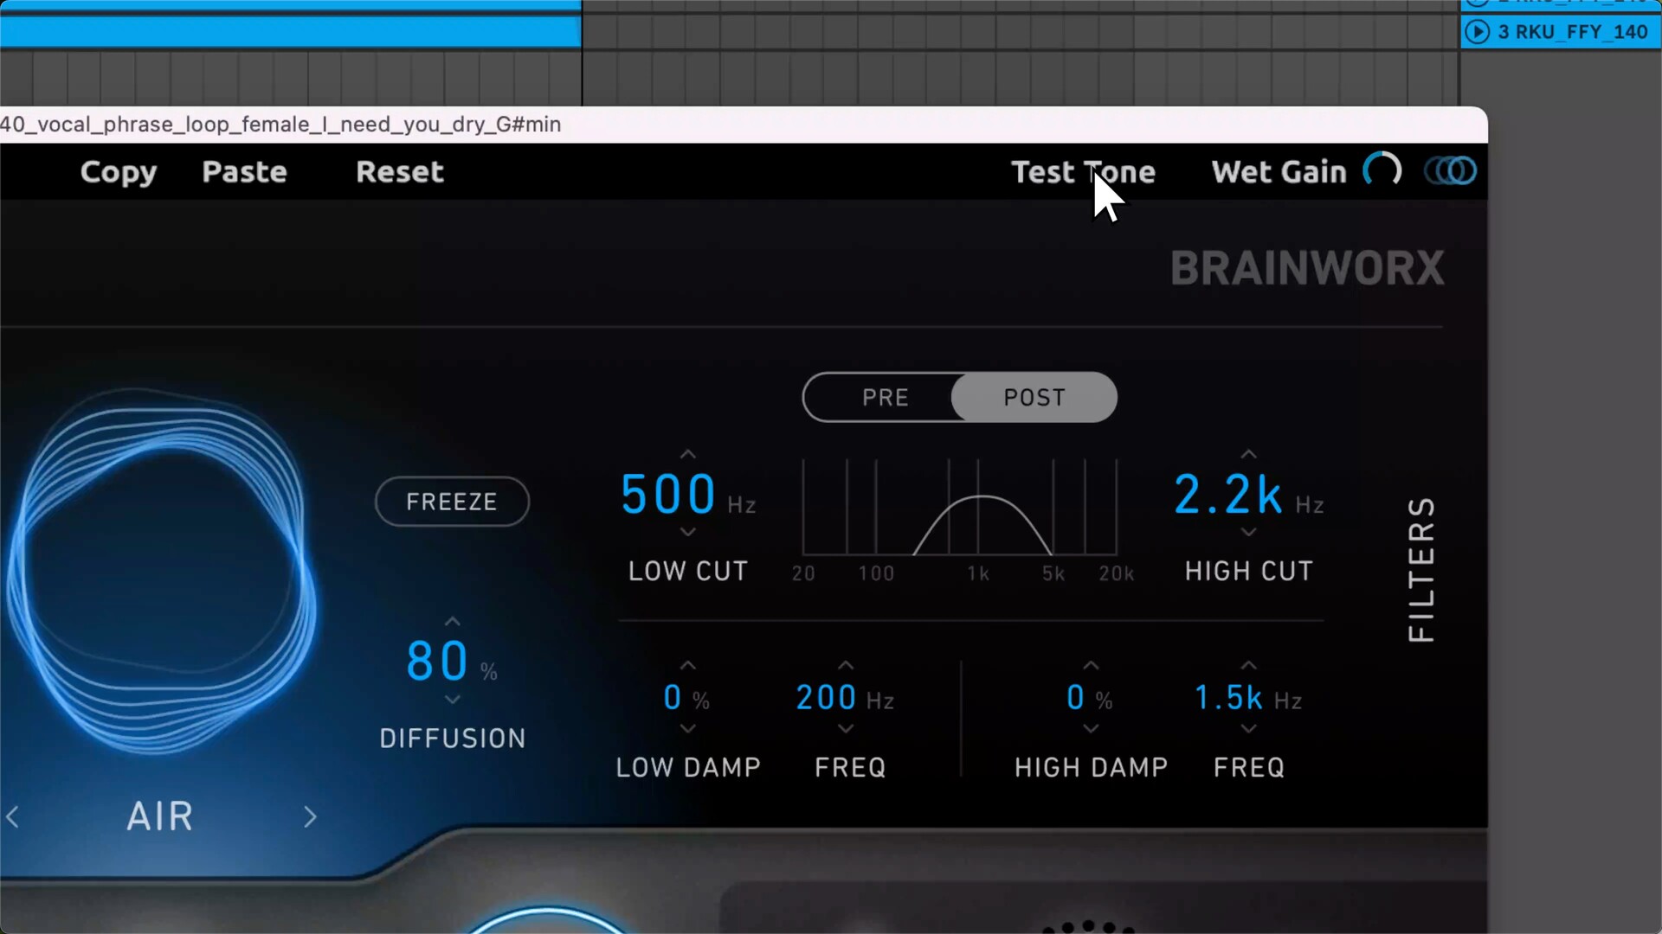Increase Low Cut frequency with up arrow
1662x934 pixels.
[x=687, y=454]
